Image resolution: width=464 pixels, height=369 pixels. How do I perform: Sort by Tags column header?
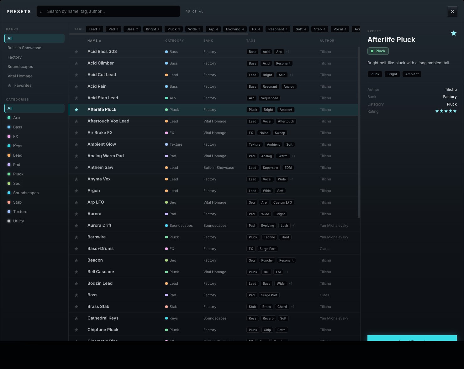pyautogui.click(x=251, y=41)
